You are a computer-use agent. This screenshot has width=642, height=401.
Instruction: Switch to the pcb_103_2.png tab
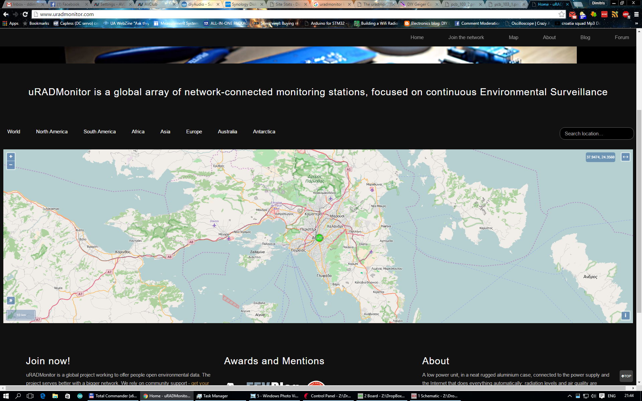(x=463, y=4)
